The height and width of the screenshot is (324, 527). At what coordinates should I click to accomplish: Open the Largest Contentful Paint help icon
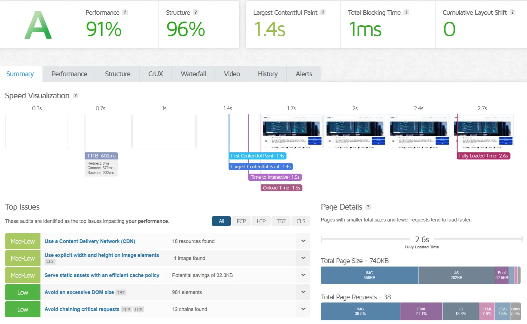[x=323, y=12]
